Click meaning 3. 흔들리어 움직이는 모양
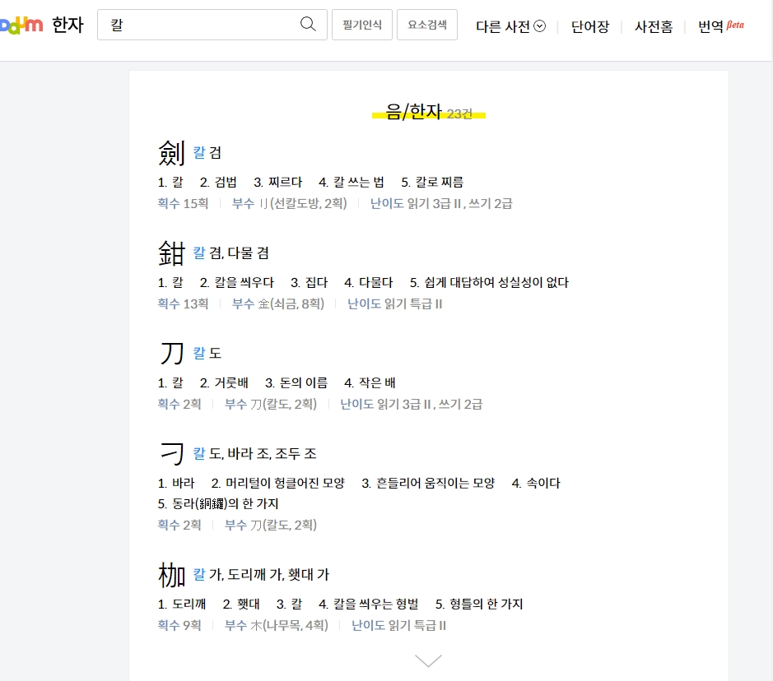Screen dimensions: 773x681 pos(428,484)
